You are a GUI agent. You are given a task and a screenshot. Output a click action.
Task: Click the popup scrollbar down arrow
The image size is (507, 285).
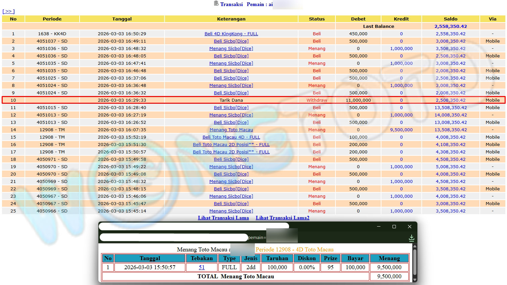(415, 279)
